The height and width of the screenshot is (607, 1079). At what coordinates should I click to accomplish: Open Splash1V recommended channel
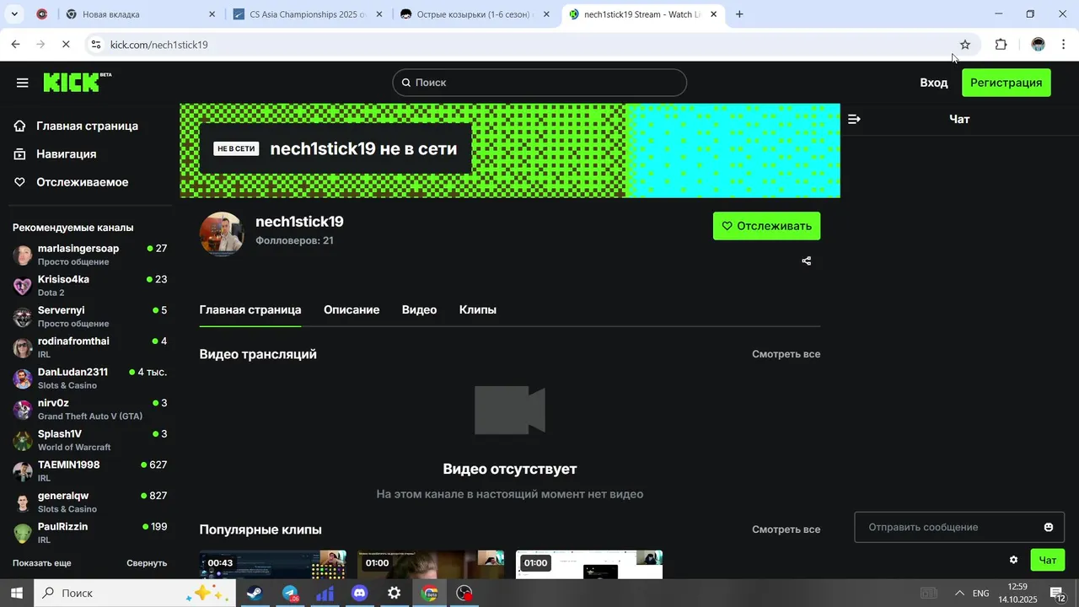tap(89, 440)
